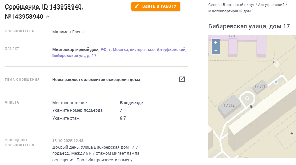Click the user name 'Малимон Елена'

click(x=68, y=32)
